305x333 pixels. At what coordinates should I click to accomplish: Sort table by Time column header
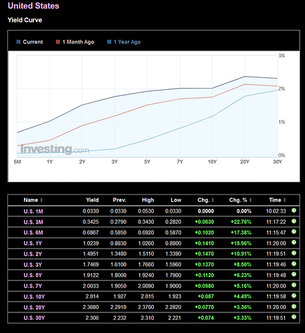coord(277,200)
